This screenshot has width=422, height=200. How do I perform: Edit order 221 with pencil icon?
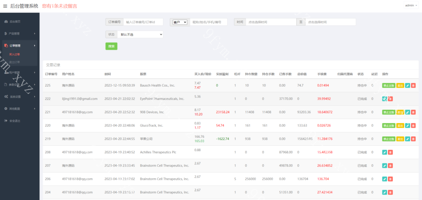click(408, 112)
